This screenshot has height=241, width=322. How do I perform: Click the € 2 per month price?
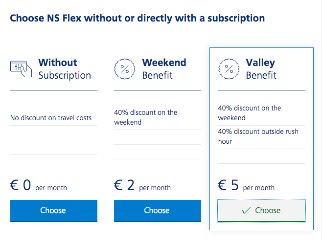(x=142, y=185)
